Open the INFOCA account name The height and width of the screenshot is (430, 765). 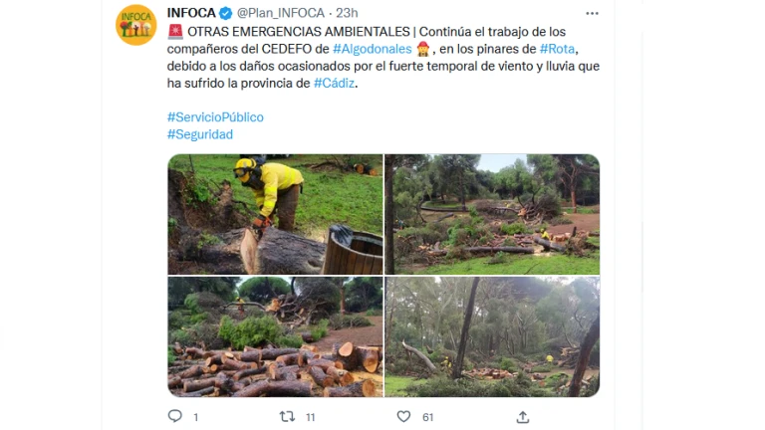click(191, 13)
